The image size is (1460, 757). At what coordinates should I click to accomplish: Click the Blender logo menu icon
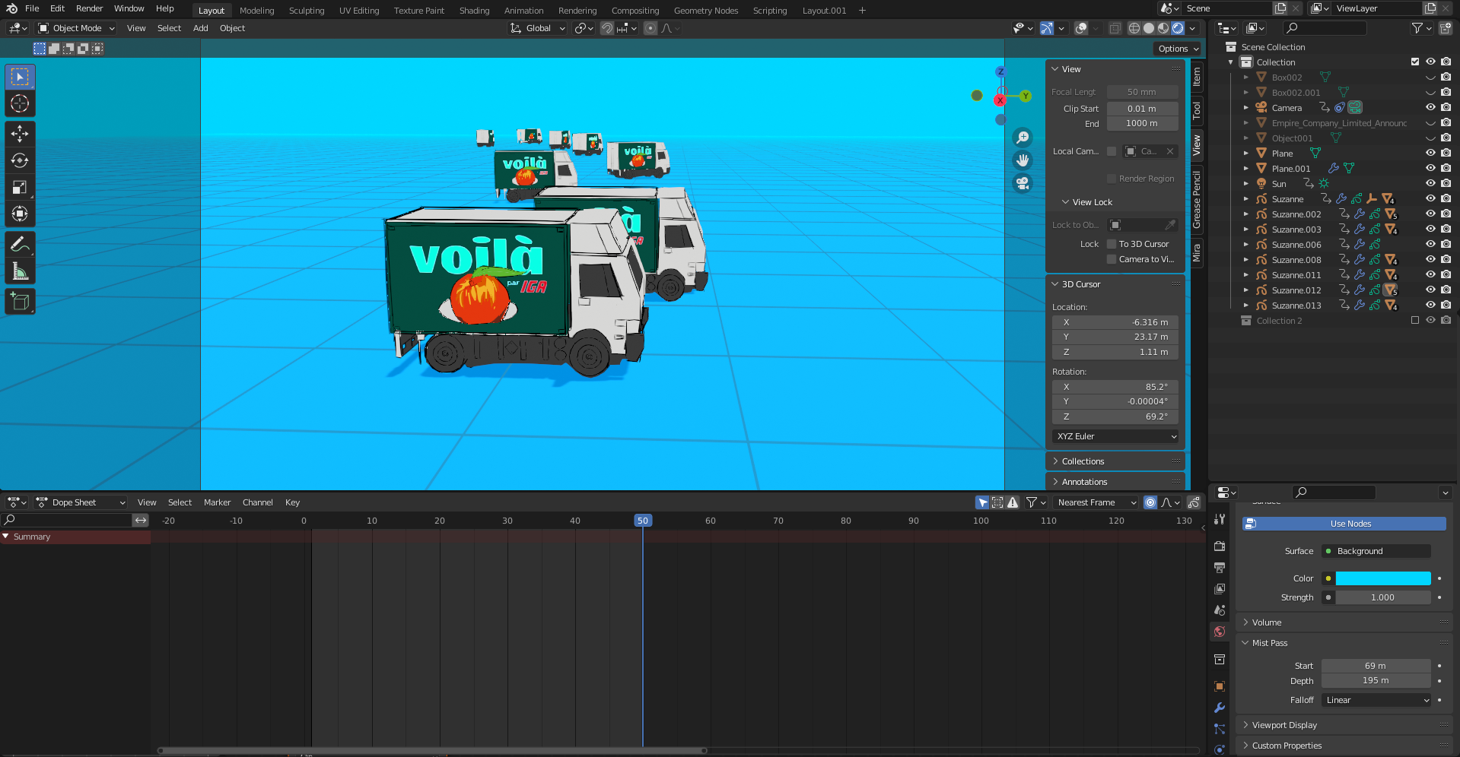pyautogui.click(x=11, y=8)
